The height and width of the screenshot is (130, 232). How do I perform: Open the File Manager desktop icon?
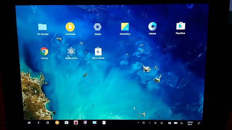point(42,27)
